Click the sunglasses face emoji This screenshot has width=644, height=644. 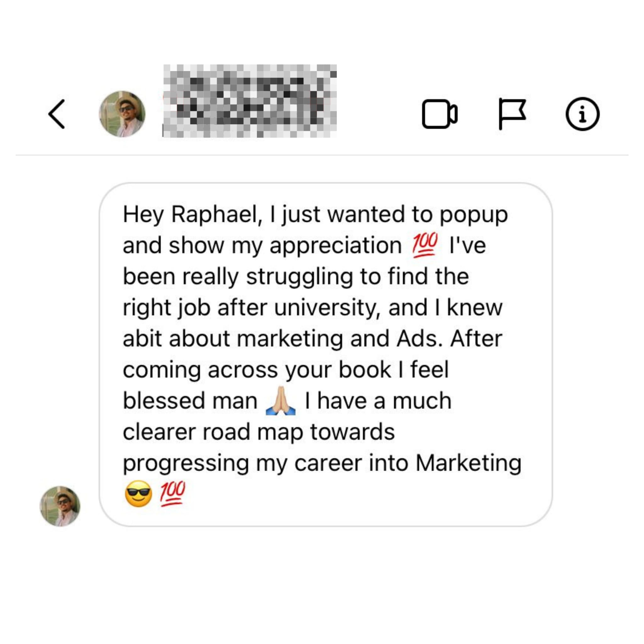pos(138,494)
